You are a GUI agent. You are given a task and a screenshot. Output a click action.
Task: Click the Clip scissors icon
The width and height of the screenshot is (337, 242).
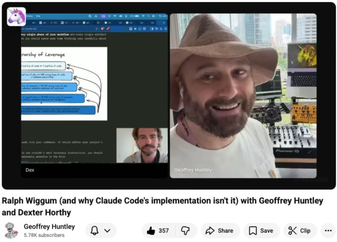(292, 230)
